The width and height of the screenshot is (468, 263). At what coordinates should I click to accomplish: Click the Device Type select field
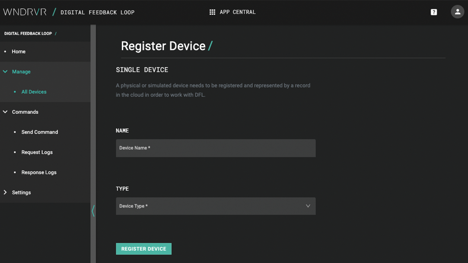(216, 206)
